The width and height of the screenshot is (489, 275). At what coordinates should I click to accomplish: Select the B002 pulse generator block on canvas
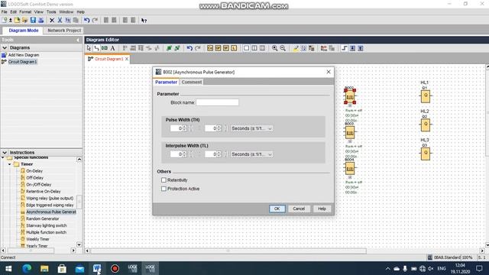350,97
